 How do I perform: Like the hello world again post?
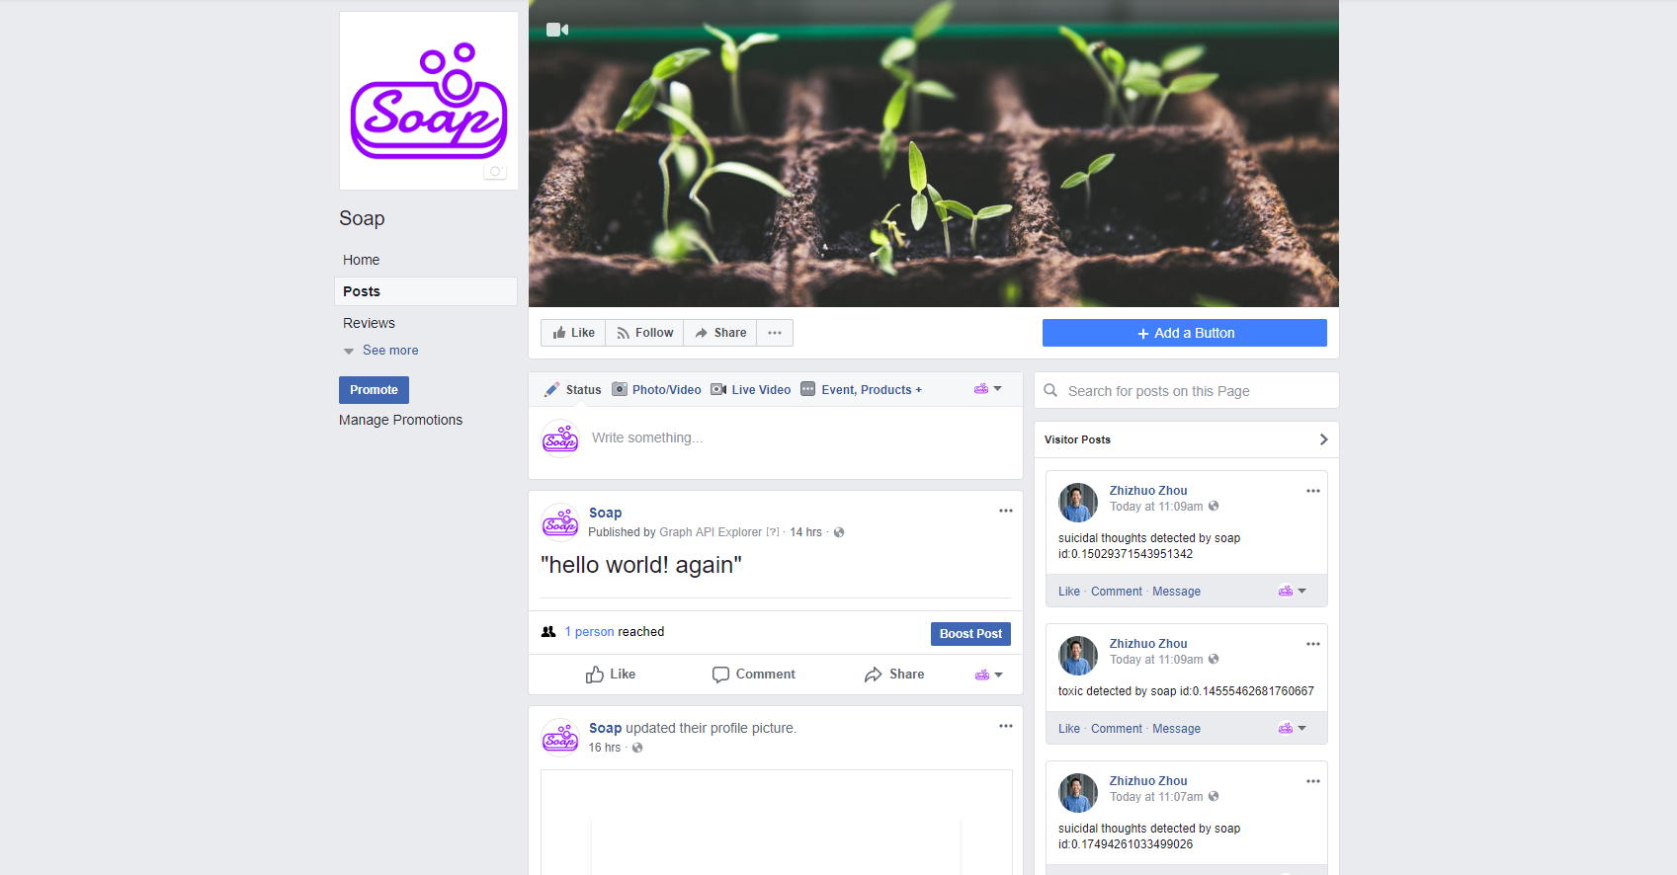tap(610, 675)
